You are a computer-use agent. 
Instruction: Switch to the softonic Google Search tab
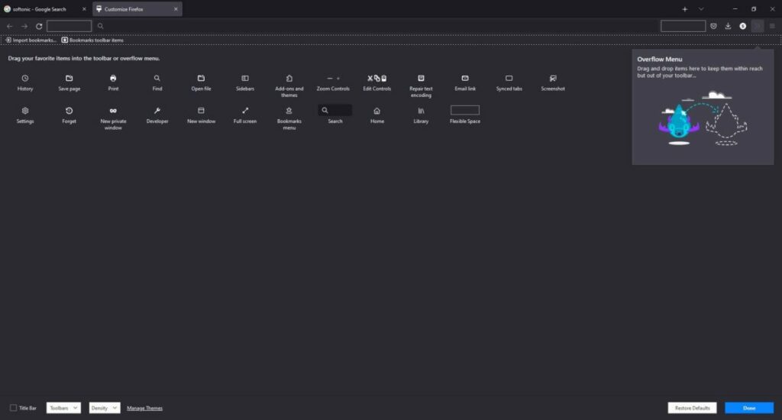pyautogui.click(x=42, y=9)
